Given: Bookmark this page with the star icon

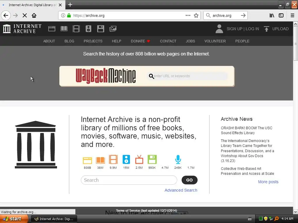Looking at the screenshot, I should click(x=196, y=15).
